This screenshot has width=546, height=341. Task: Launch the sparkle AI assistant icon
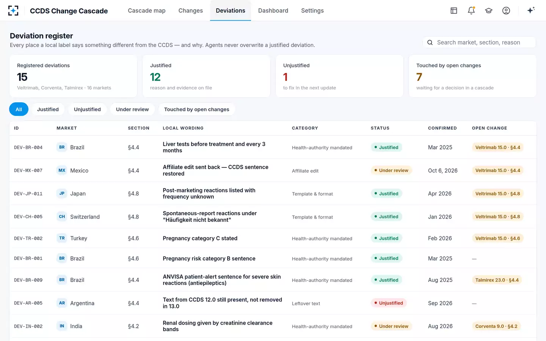point(531,10)
